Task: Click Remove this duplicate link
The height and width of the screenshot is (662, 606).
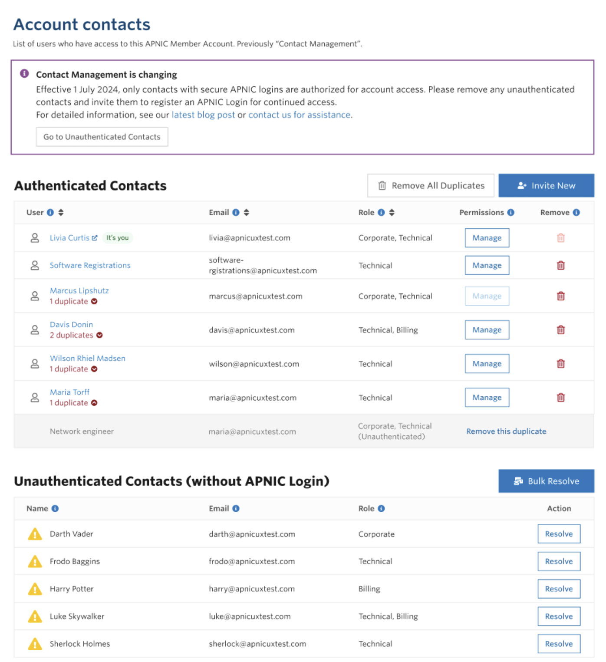Action: click(506, 431)
